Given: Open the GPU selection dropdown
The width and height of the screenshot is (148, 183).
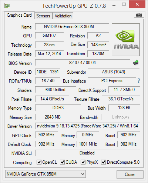Looking at the screenshot, I should [x=46, y=174].
